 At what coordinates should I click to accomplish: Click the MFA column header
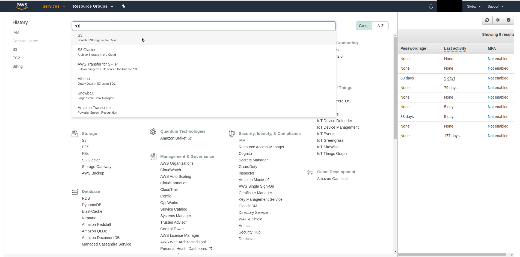(x=492, y=48)
